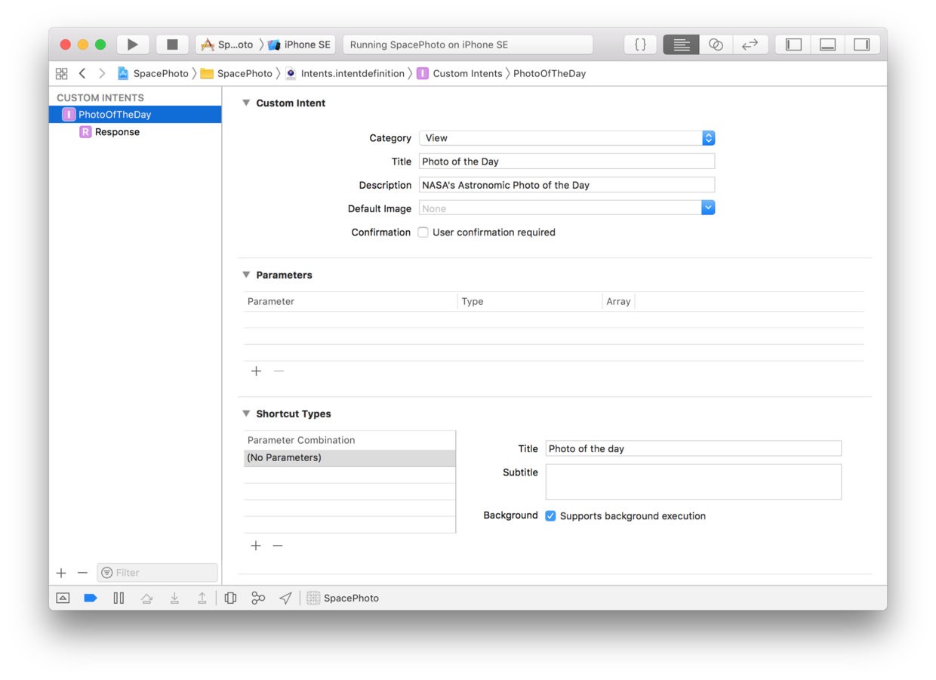
Task: Add a new parameter with plus button
Action: point(257,371)
